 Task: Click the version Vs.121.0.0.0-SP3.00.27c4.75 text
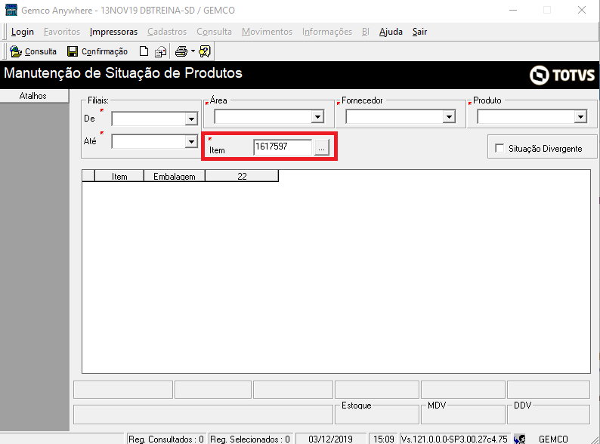pos(454,439)
